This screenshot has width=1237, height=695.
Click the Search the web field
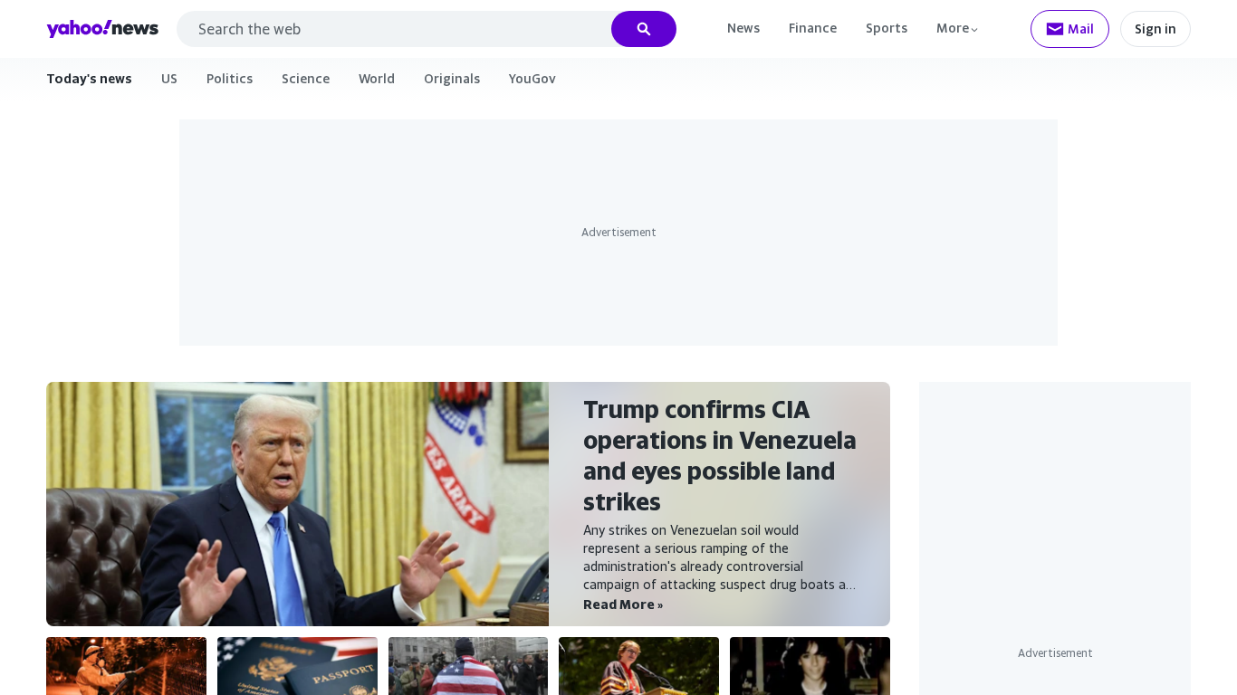(394, 29)
